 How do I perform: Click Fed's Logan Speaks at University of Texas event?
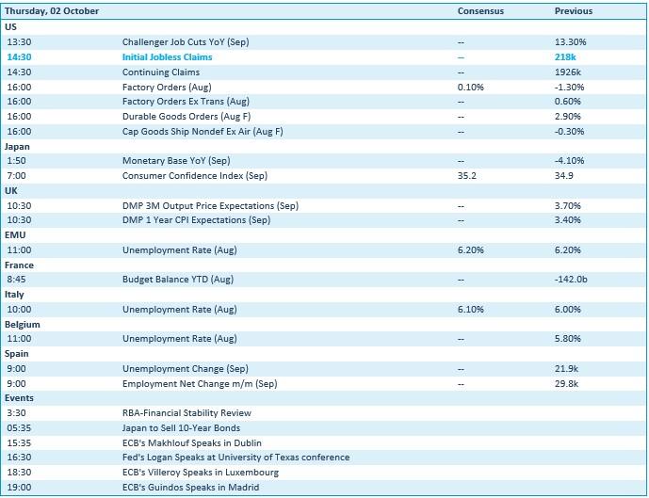point(235,458)
